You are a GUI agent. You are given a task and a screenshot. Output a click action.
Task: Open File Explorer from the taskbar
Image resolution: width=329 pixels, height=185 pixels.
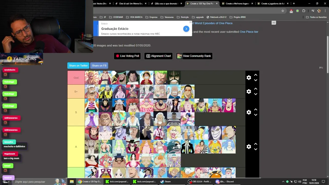click(72, 181)
